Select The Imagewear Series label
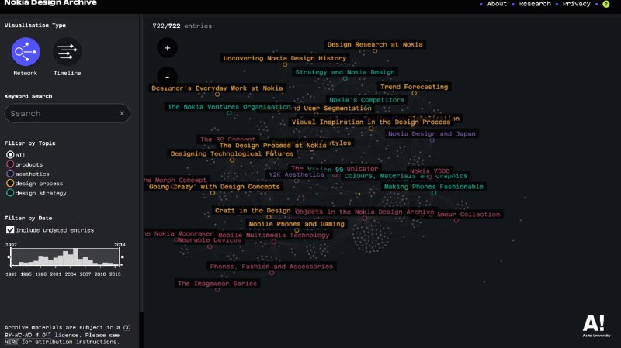Image resolution: width=621 pixels, height=348 pixels. [x=217, y=284]
